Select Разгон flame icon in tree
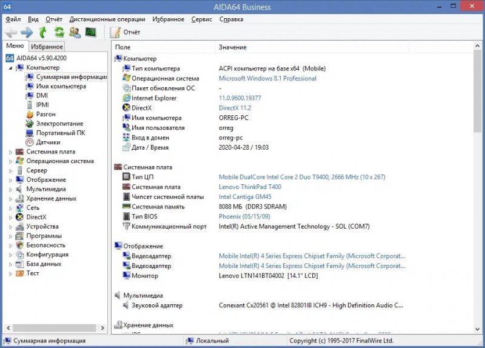Image resolution: width=485 pixels, height=348 pixels. [30, 114]
